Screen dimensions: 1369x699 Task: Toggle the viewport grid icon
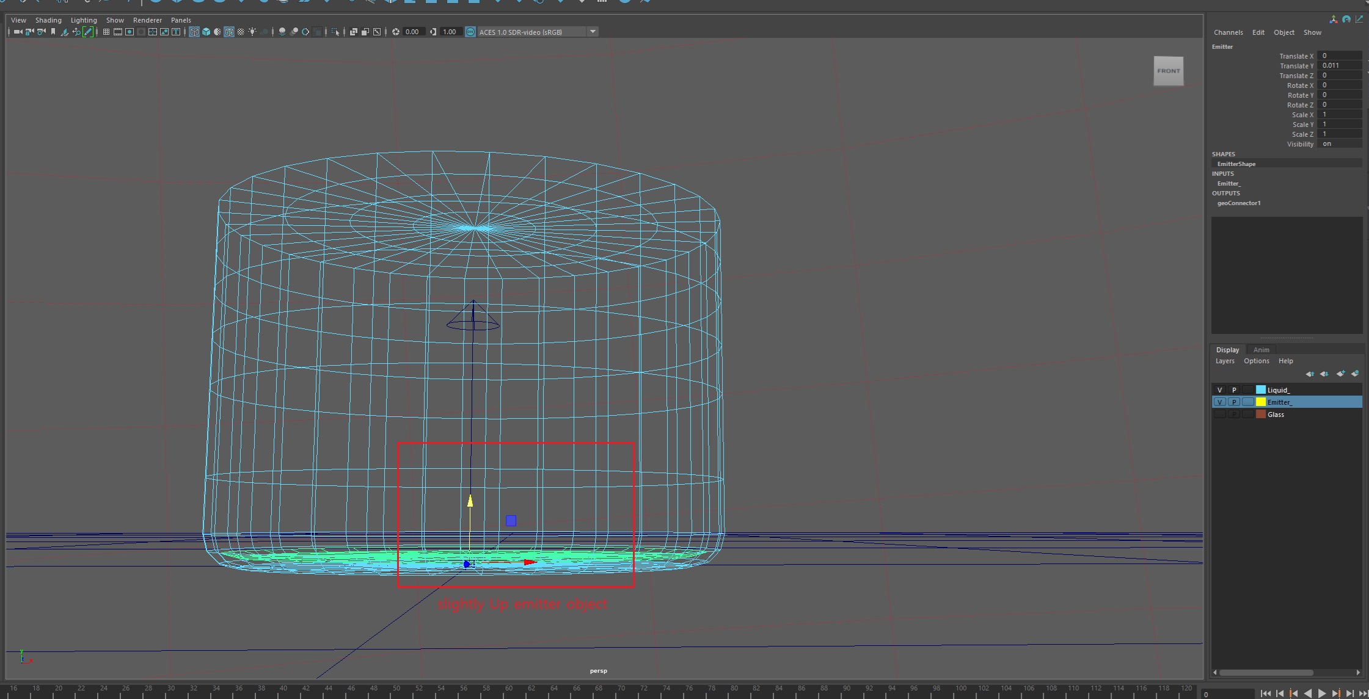click(106, 32)
